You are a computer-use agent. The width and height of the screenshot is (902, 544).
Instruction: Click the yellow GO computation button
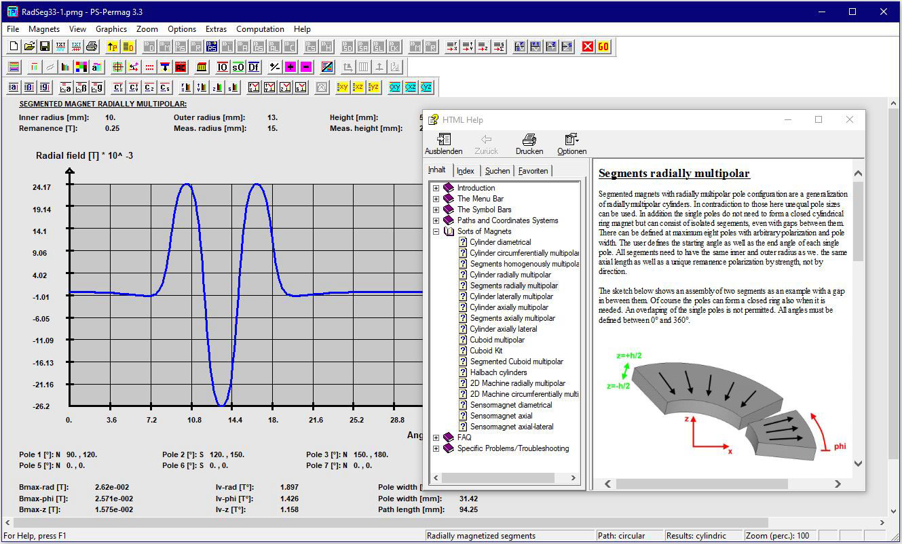(603, 47)
